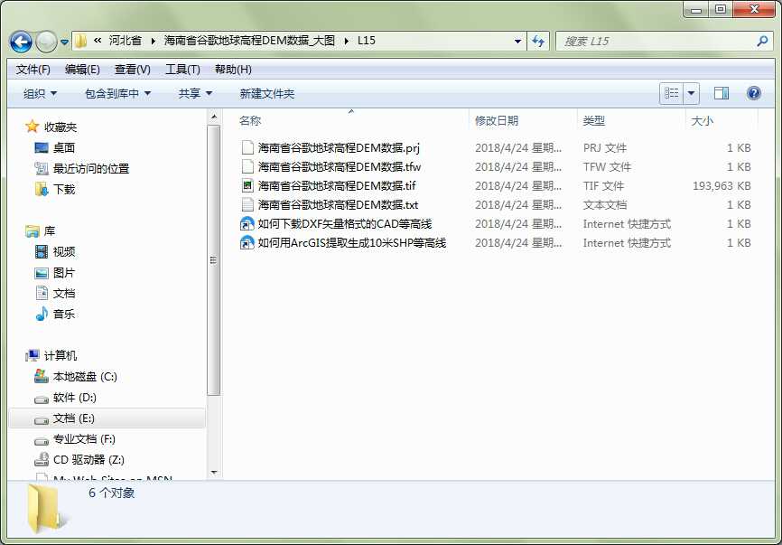The width and height of the screenshot is (782, 545).
Task: Click navigation pane scrollbar down arrow
Action: click(x=214, y=472)
